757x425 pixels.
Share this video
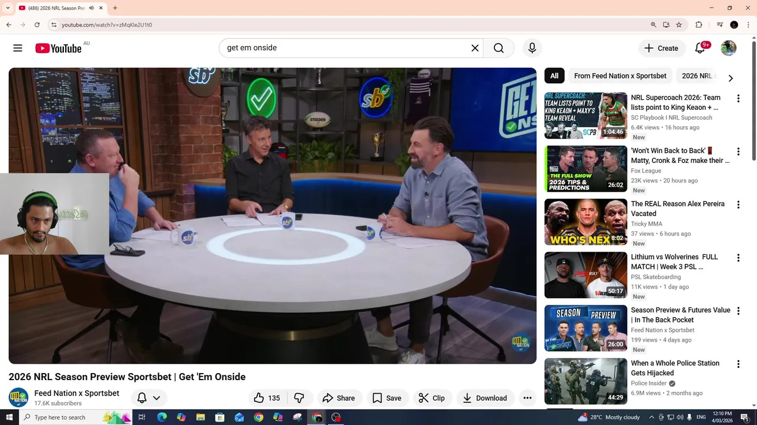tap(339, 398)
